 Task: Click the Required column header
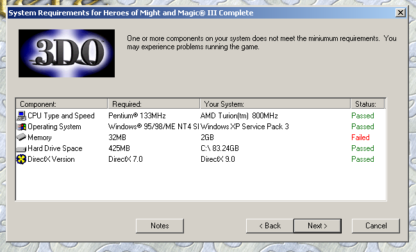click(154, 104)
